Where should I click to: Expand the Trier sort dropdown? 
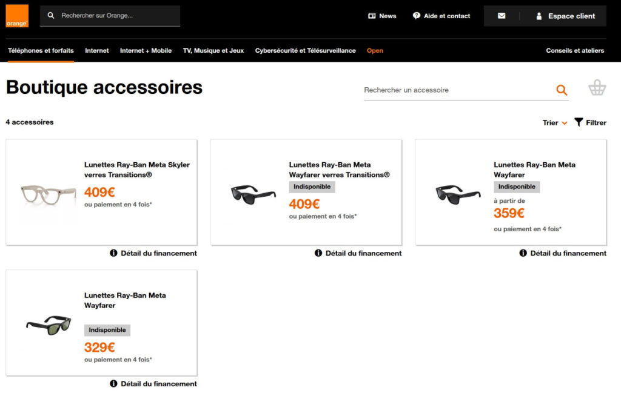555,123
